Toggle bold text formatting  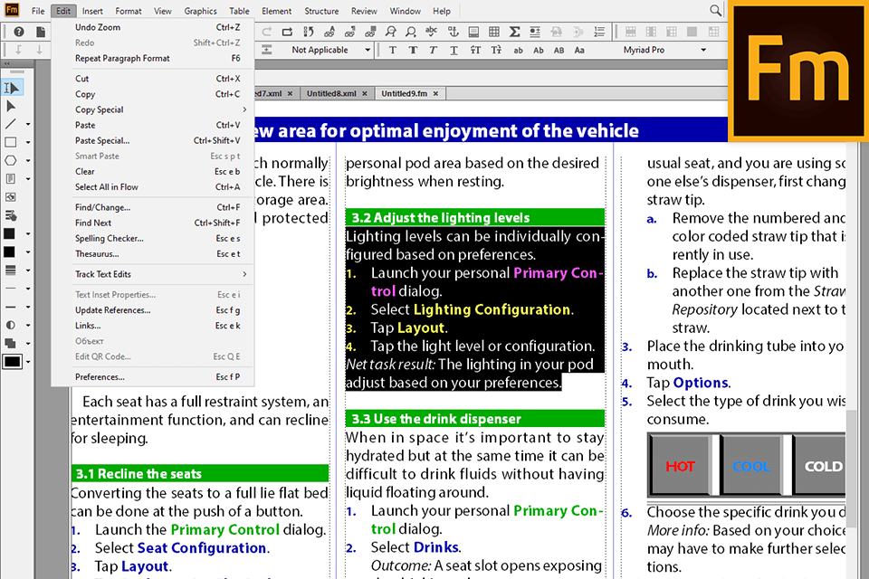point(413,50)
